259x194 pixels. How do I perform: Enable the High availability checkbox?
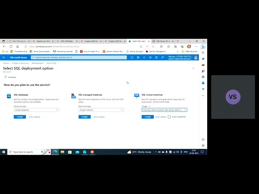(x=169, y=117)
